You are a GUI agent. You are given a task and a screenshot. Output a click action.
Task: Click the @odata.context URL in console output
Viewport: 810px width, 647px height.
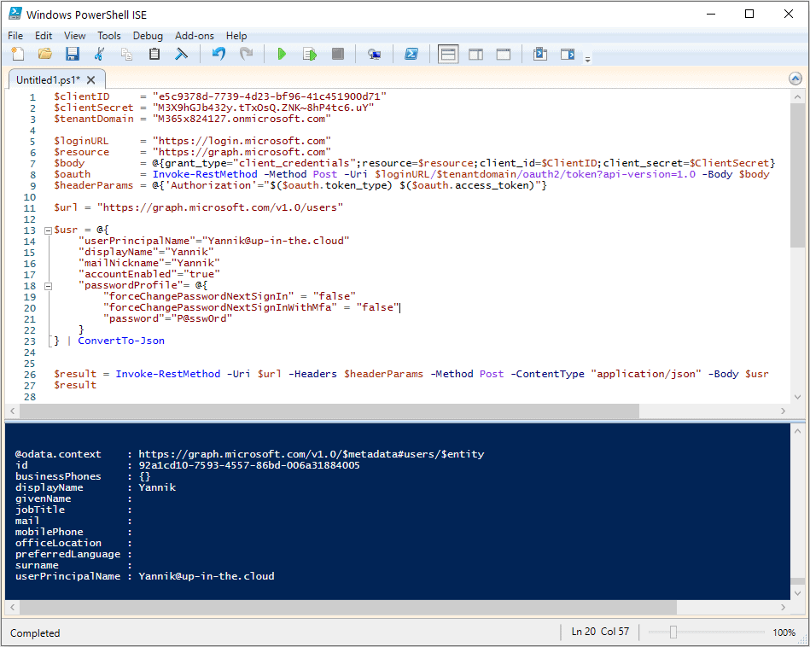pos(312,454)
